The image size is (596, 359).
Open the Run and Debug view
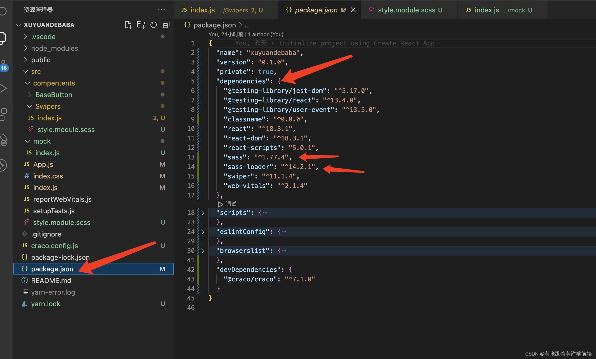click(x=3, y=88)
